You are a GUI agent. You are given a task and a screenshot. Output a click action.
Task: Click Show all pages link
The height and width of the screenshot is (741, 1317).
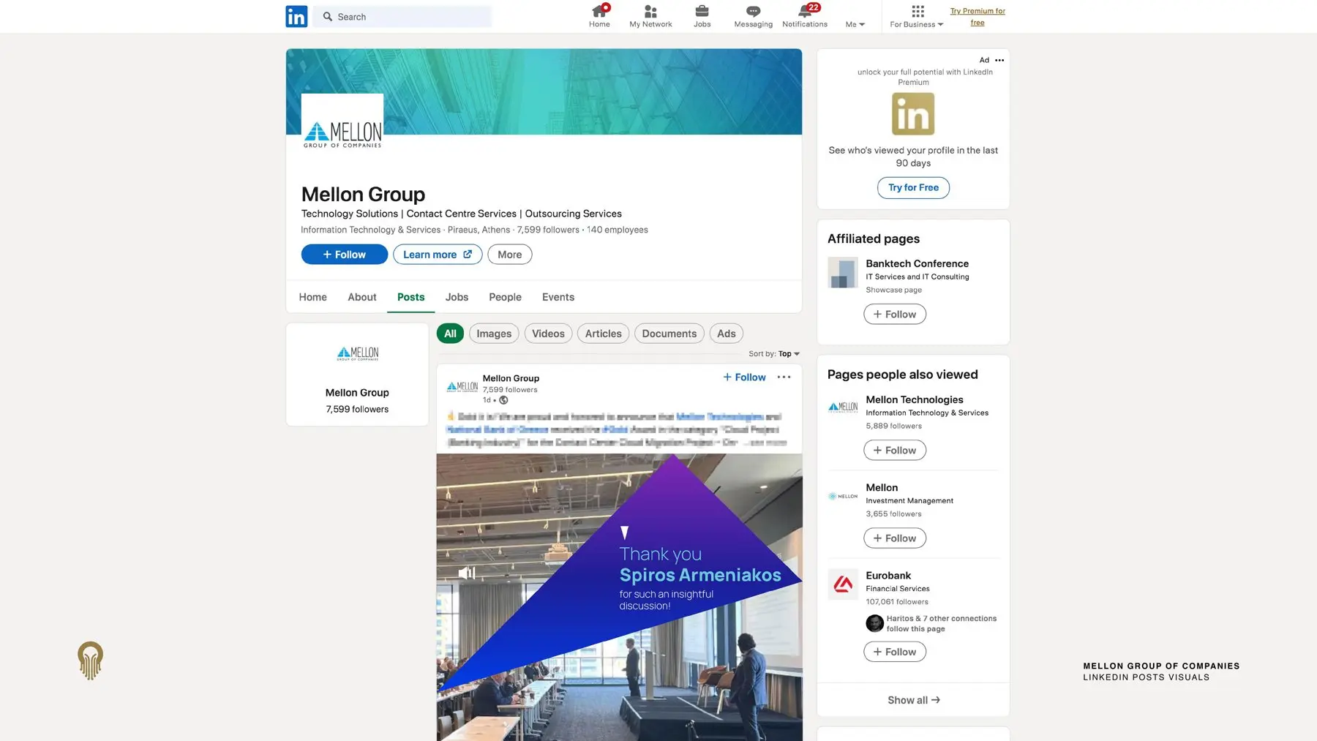[913, 700]
